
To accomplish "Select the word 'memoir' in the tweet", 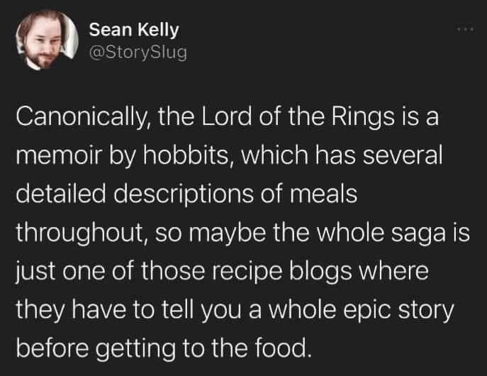I will point(59,155).
